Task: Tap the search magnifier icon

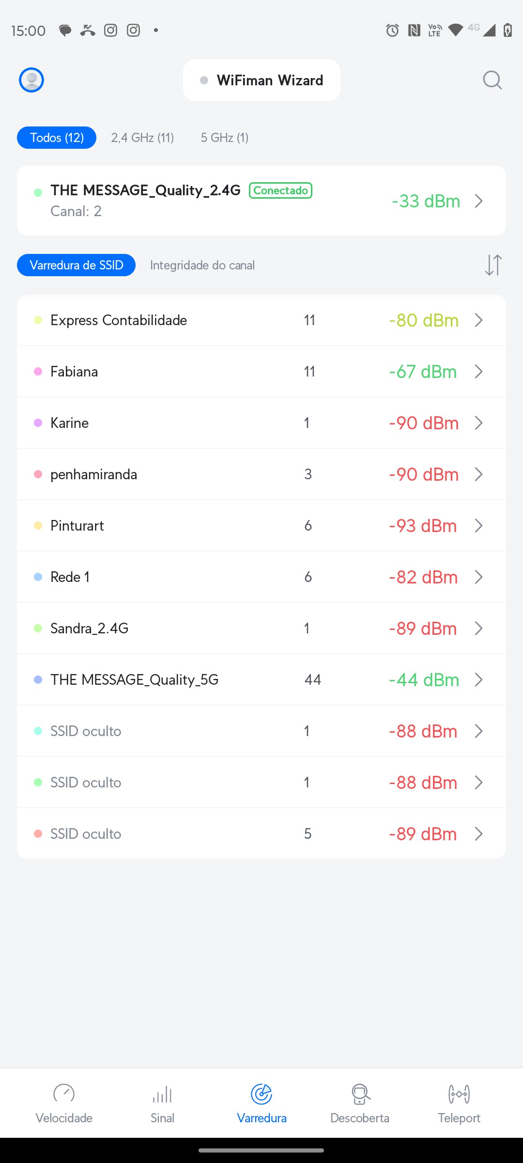Action: tap(492, 80)
